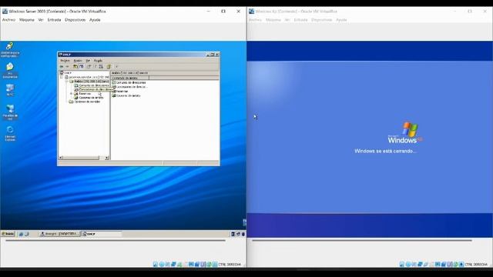This screenshot has width=493, height=277.
Task: Select Ámbito [192.168.1.0] in the tree
Action: (89, 81)
